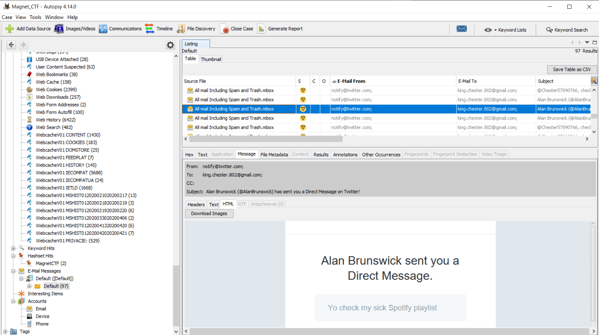599x335 pixels.
Task: Open the Help menu
Action: click(x=72, y=17)
